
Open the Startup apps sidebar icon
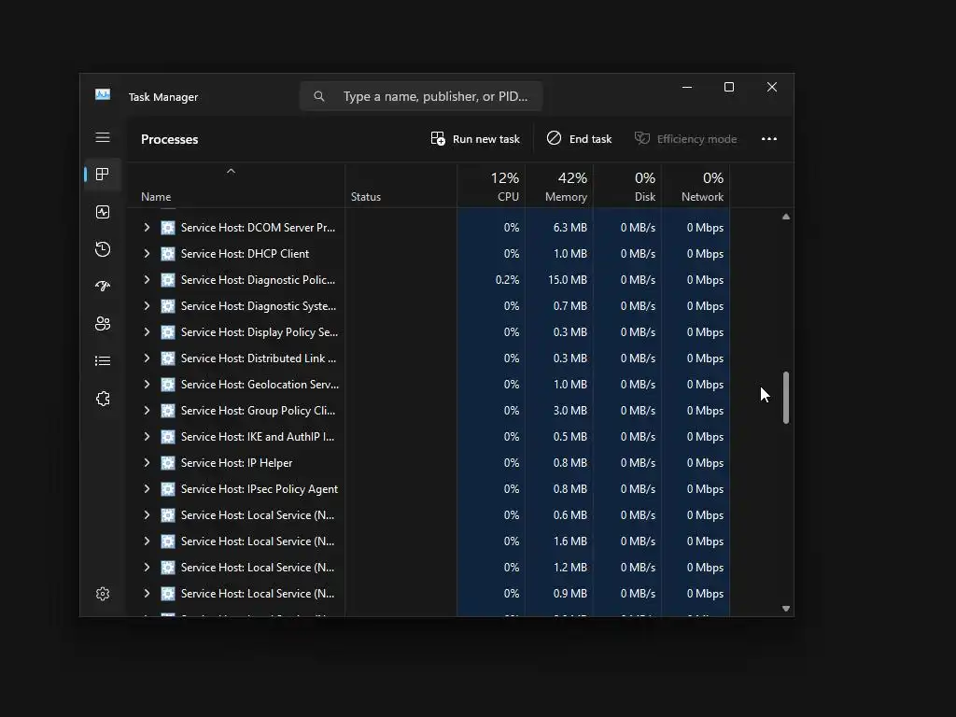pyautogui.click(x=103, y=286)
